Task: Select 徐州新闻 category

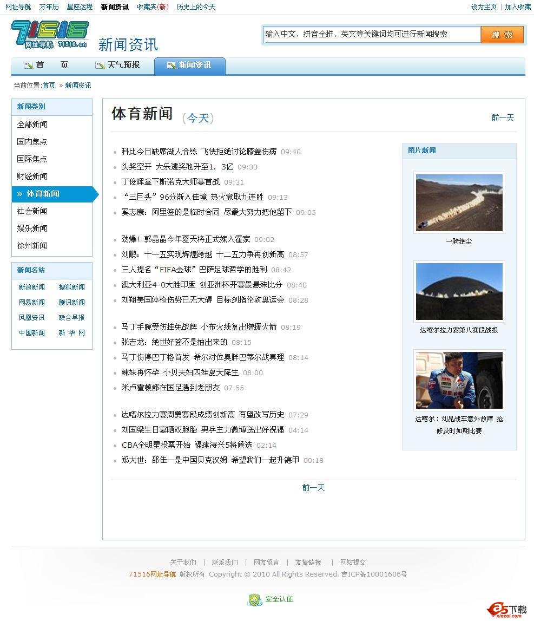Action: tap(32, 246)
